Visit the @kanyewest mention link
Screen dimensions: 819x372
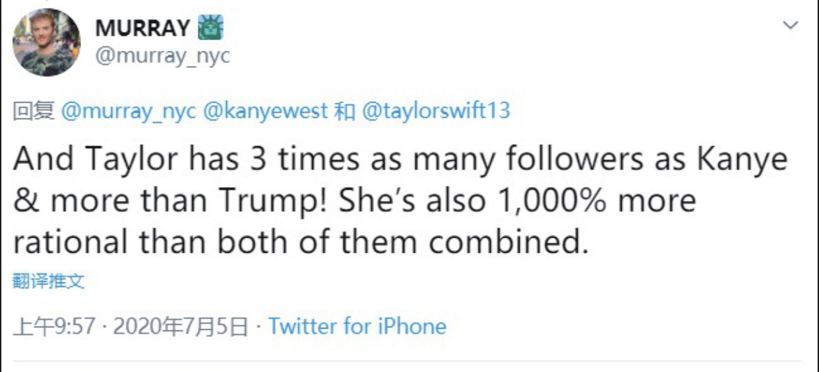coord(265,111)
